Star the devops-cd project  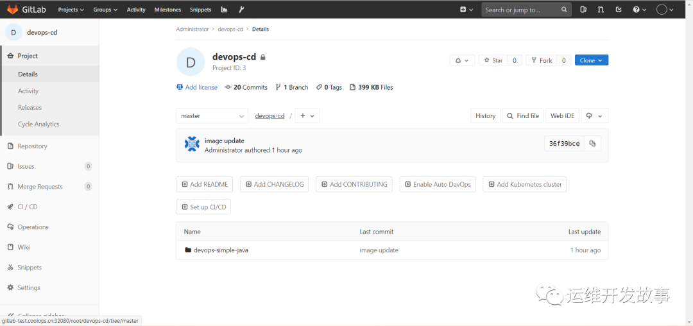pos(493,60)
